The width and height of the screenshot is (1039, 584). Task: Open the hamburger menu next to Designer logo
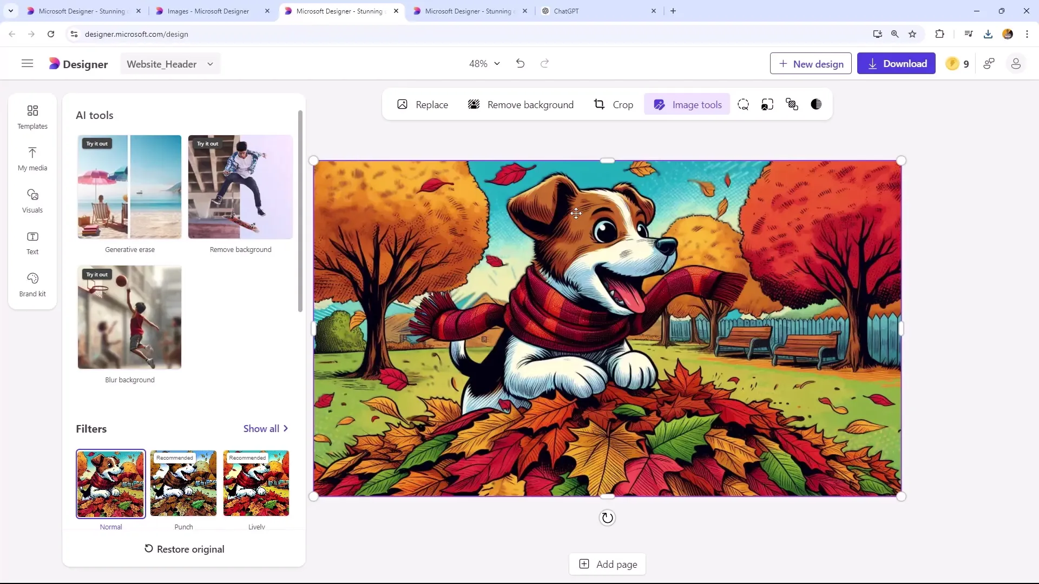[x=27, y=64]
